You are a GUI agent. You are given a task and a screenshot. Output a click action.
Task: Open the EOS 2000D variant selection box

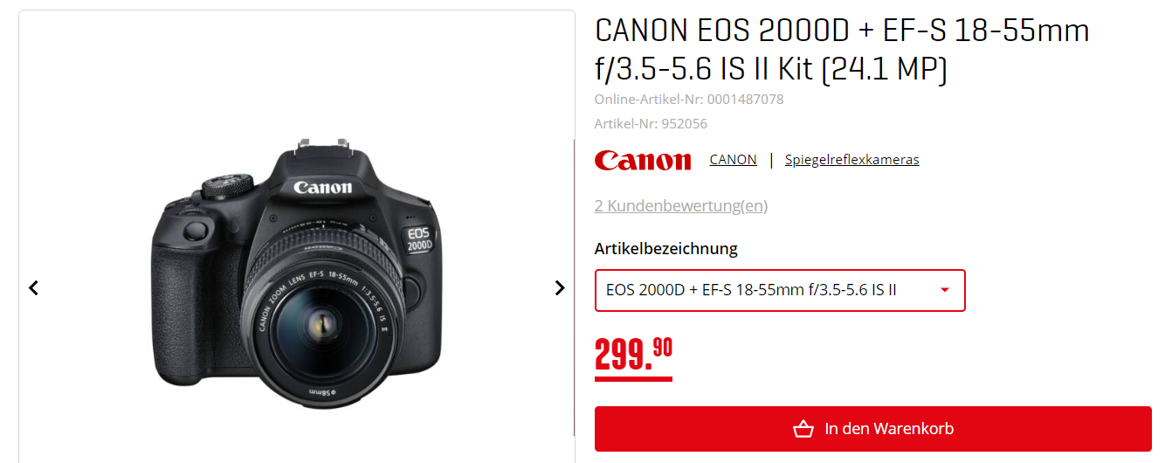780,290
